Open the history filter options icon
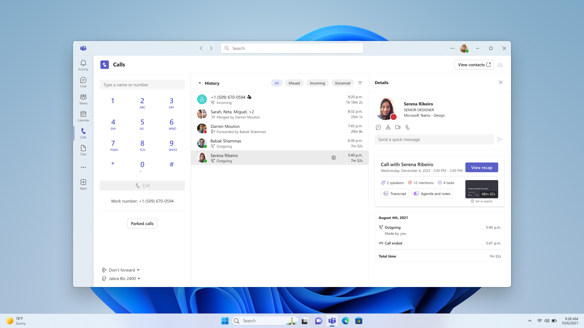Screen dimensions: 584x328 click(360, 83)
